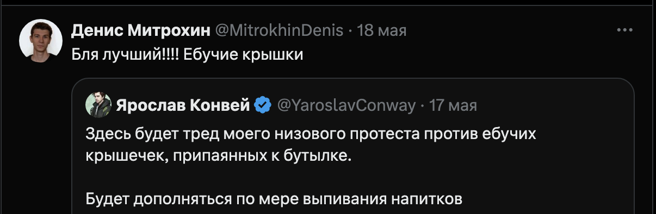Click the blank line between quoted paragraphs
656x214 pixels.
pos(272,178)
